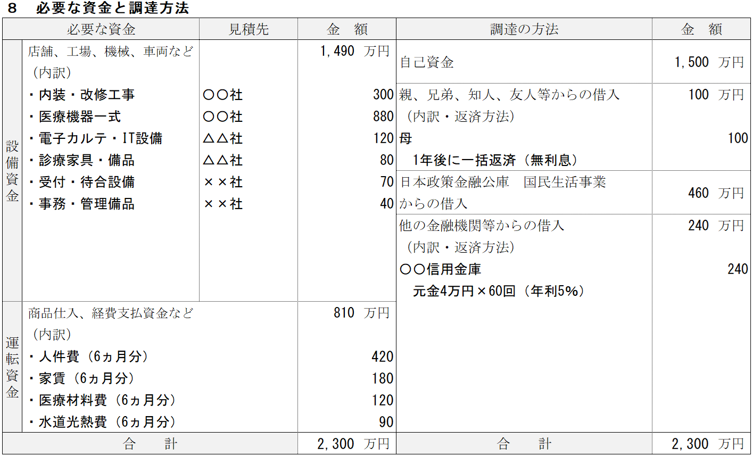Click the 〇〇信用金庫 lender entry
Screen dimensions: 753x456
(x=440, y=269)
